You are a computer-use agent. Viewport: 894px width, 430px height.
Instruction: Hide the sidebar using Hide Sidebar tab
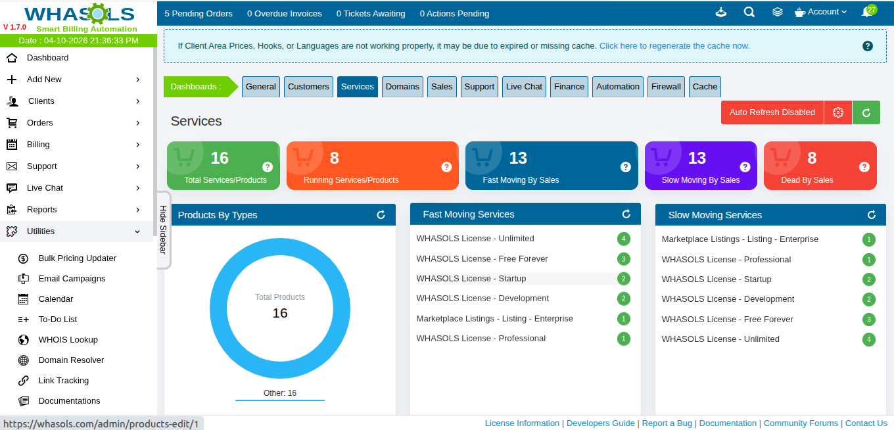tap(163, 229)
